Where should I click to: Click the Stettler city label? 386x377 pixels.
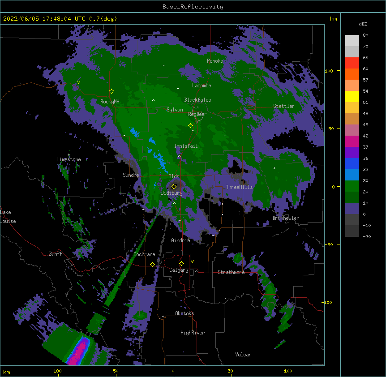point(284,106)
